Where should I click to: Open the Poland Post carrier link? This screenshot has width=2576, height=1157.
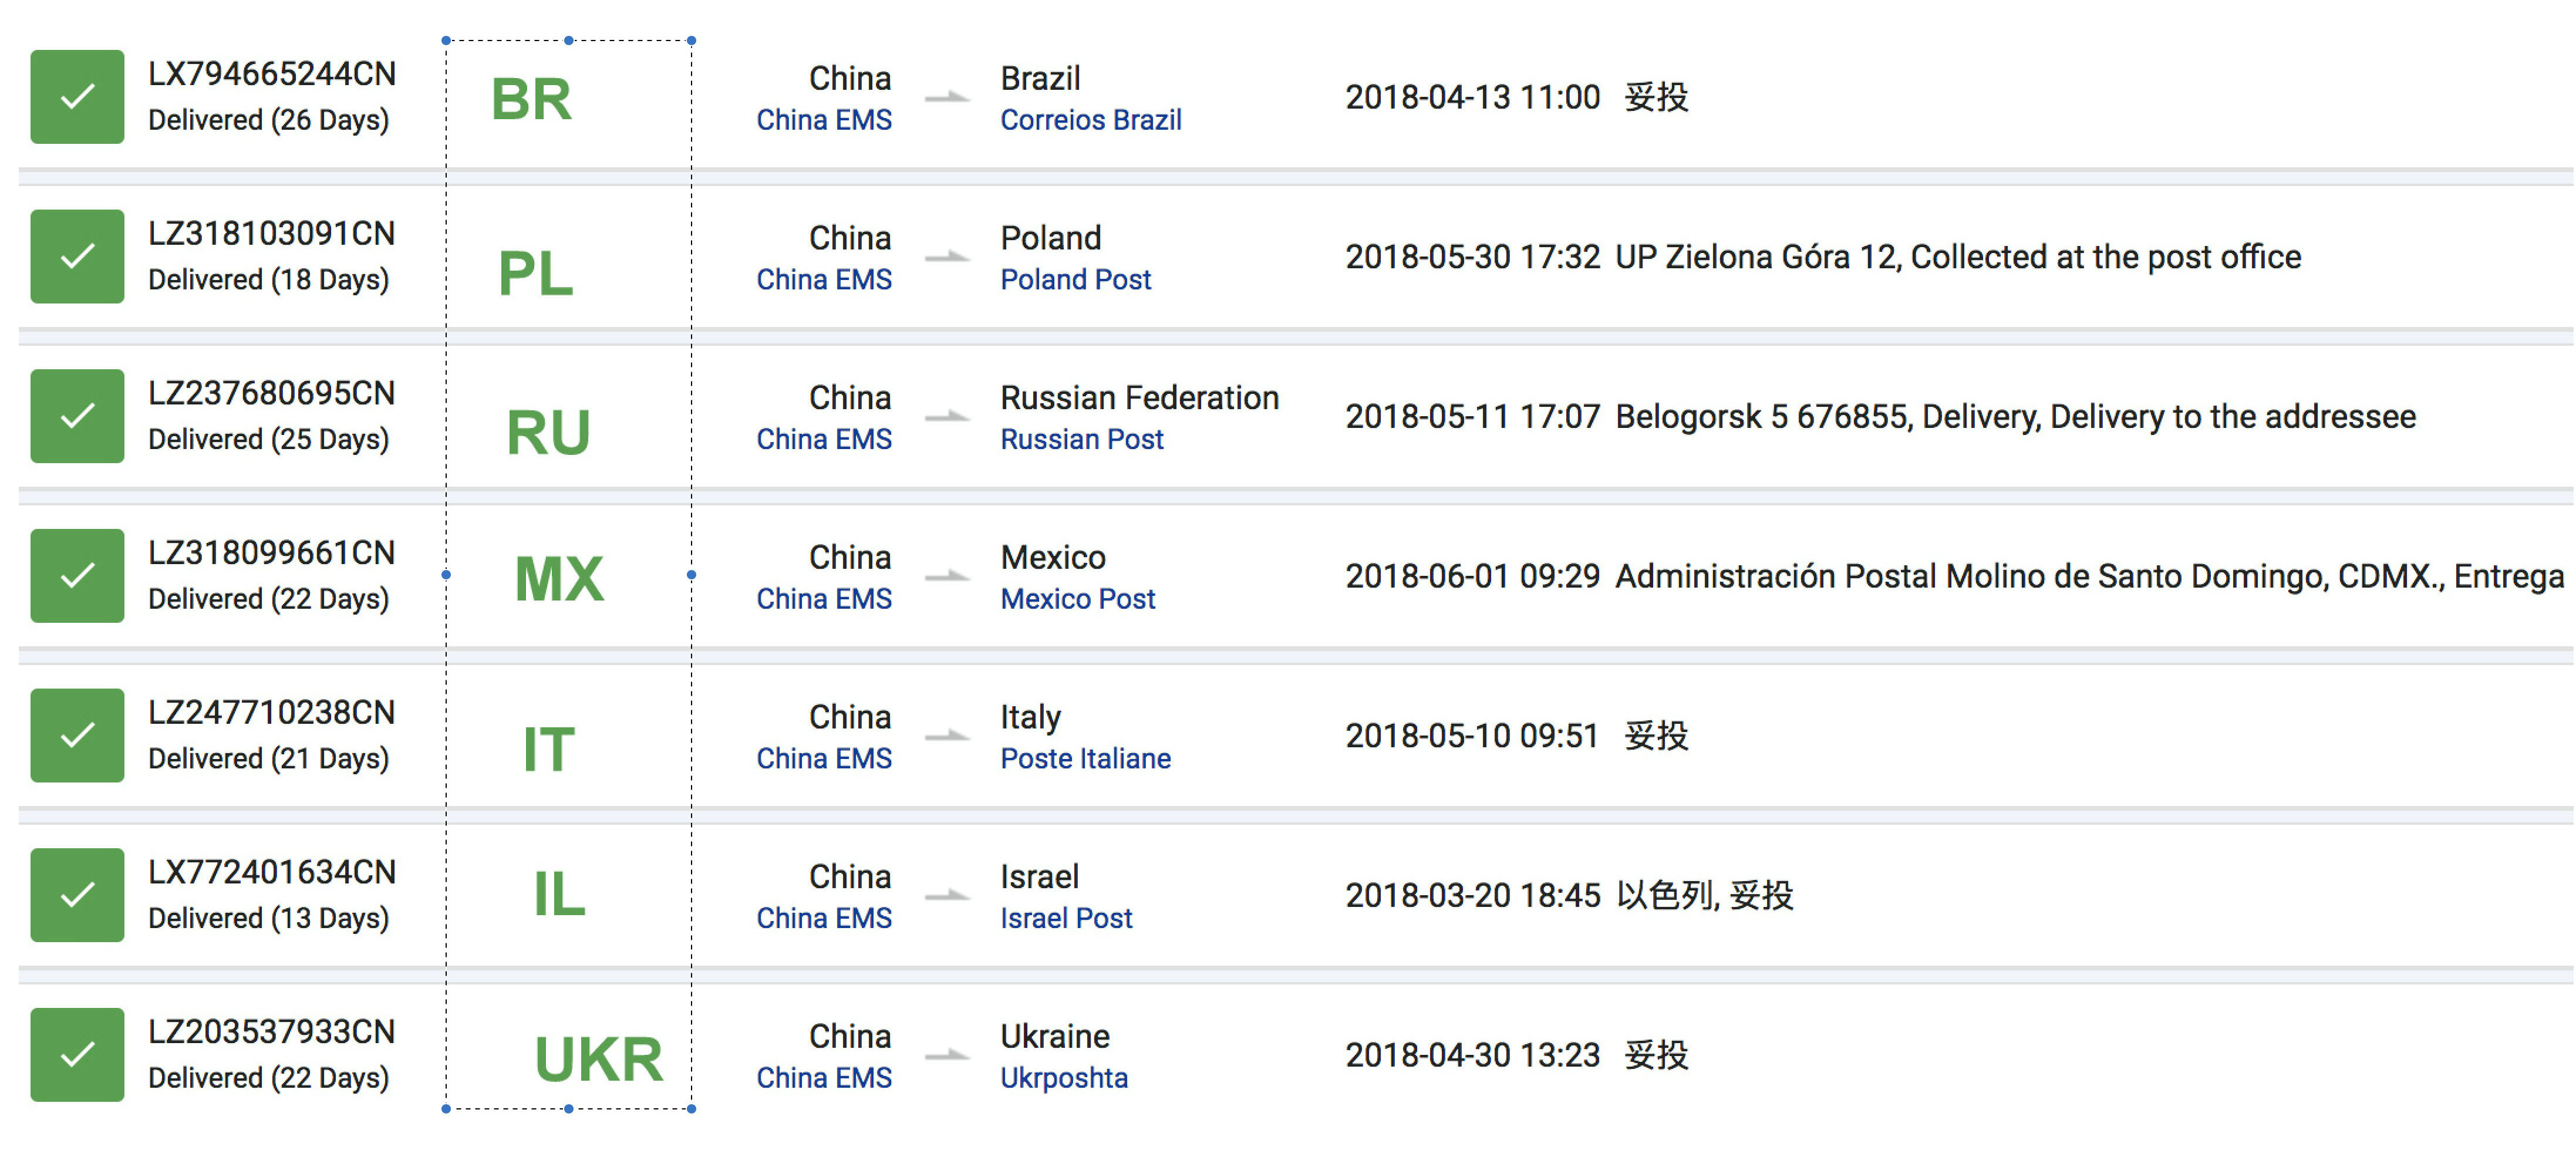(x=1075, y=280)
